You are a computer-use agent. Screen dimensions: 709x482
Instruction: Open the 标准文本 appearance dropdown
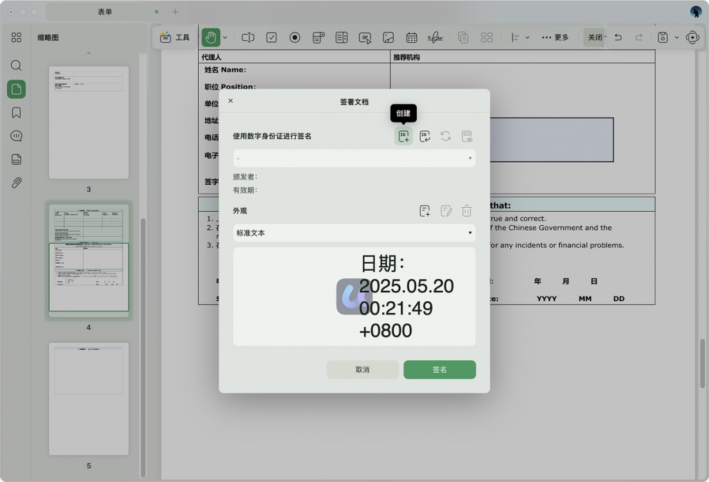(354, 233)
